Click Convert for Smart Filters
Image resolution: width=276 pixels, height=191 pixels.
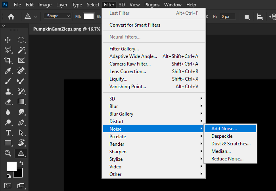(x=135, y=25)
